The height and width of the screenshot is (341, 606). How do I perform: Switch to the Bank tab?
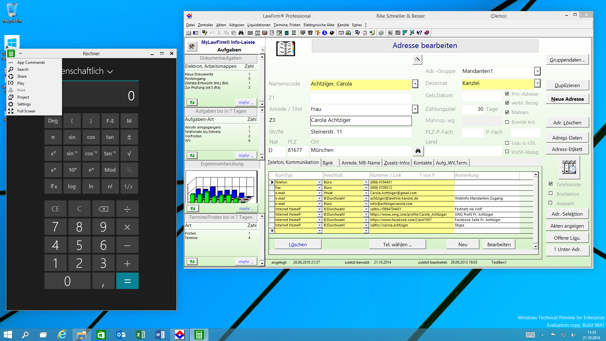coord(328,163)
